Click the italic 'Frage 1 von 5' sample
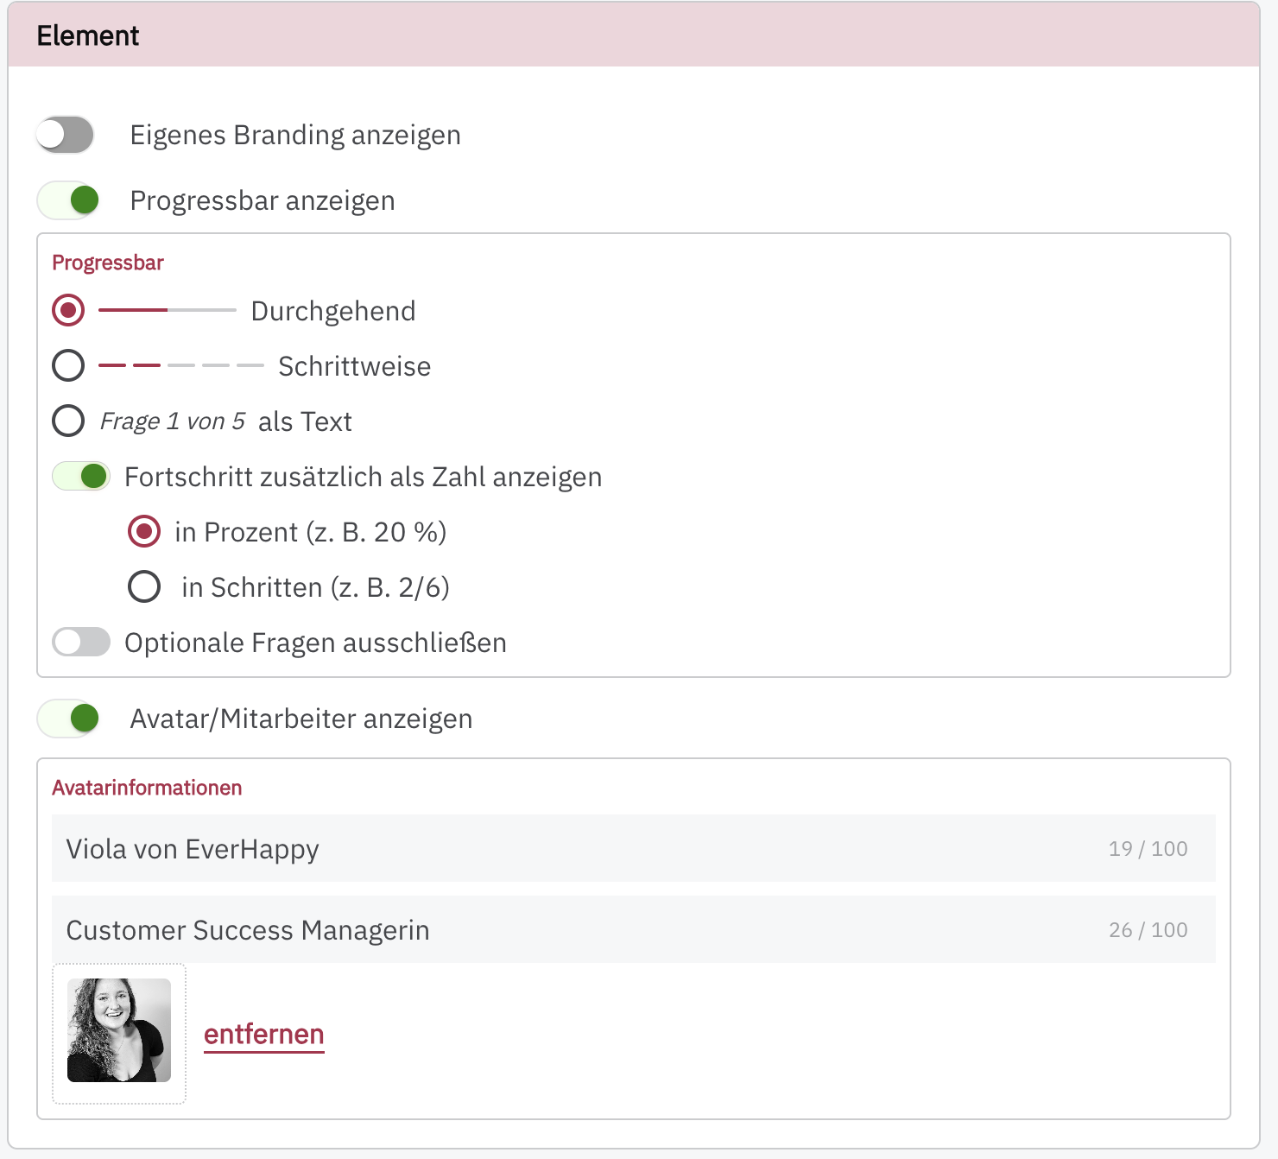Image resolution: width=1278 pixels, height=1159 pixels. point(173,421)
